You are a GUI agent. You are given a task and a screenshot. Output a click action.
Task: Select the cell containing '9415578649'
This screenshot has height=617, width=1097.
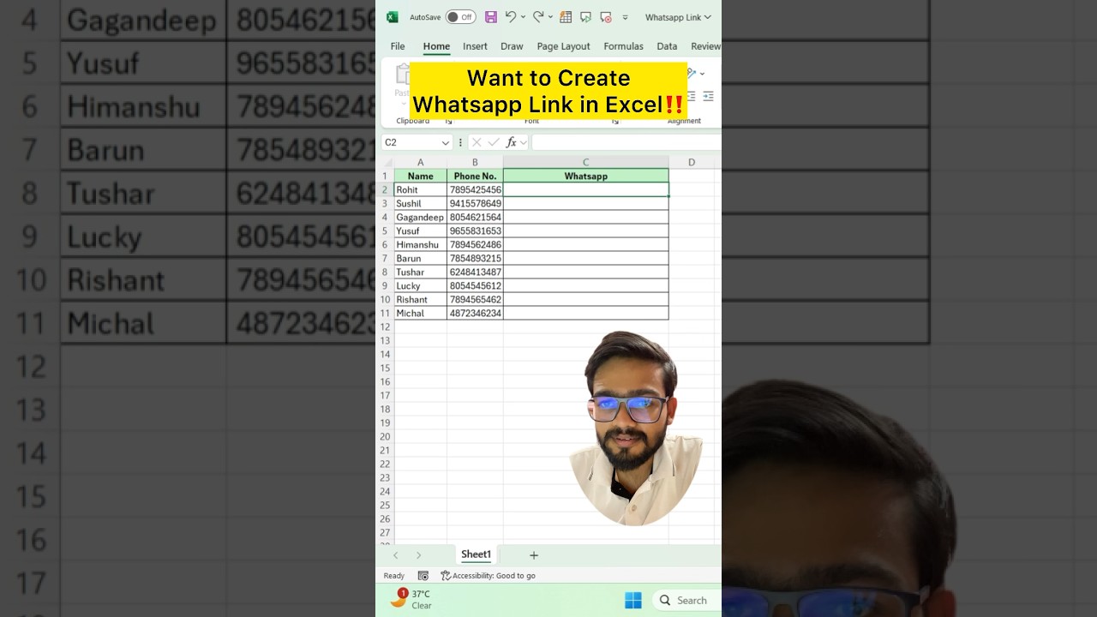click(475, 203)
